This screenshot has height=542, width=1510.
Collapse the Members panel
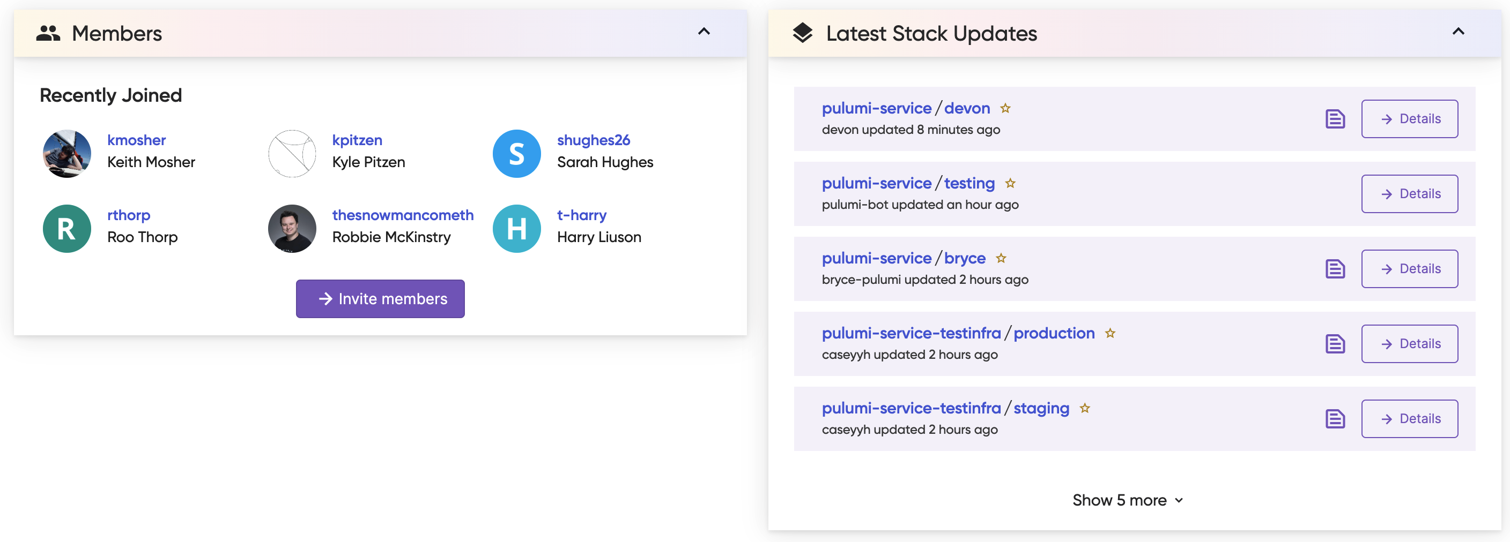704,32
